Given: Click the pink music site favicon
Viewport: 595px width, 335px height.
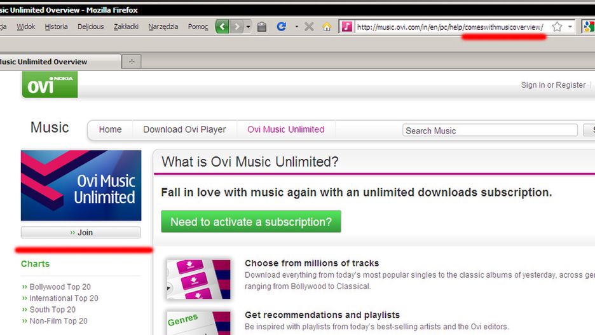Looking at the screenshot, I should click(x=346, y=27).
